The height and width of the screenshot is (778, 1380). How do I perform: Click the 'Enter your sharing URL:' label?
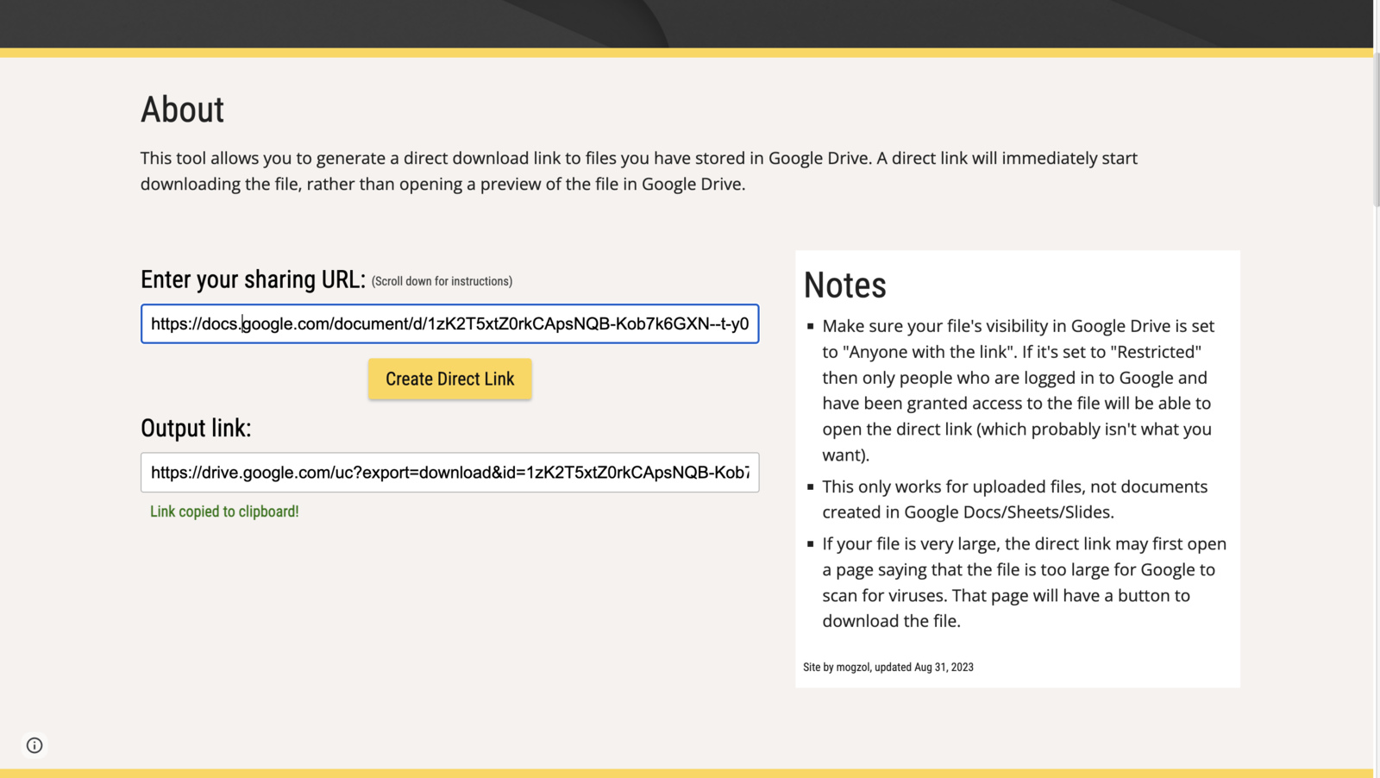[254, 279]
